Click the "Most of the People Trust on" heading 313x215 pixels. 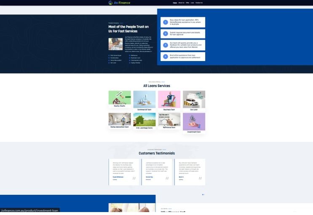(x=128, y=27)
